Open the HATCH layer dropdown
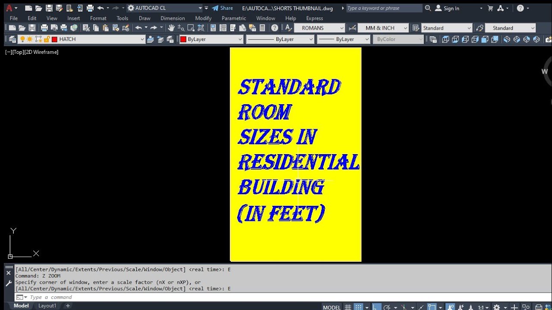 [82, 39]
